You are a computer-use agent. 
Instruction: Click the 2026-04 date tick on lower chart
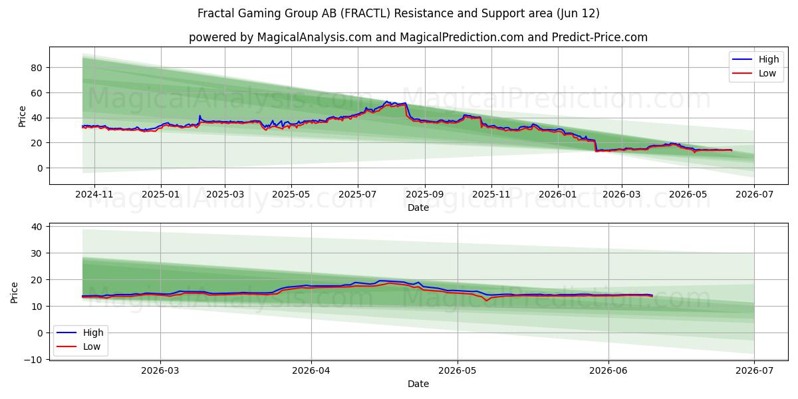[311, 370]
